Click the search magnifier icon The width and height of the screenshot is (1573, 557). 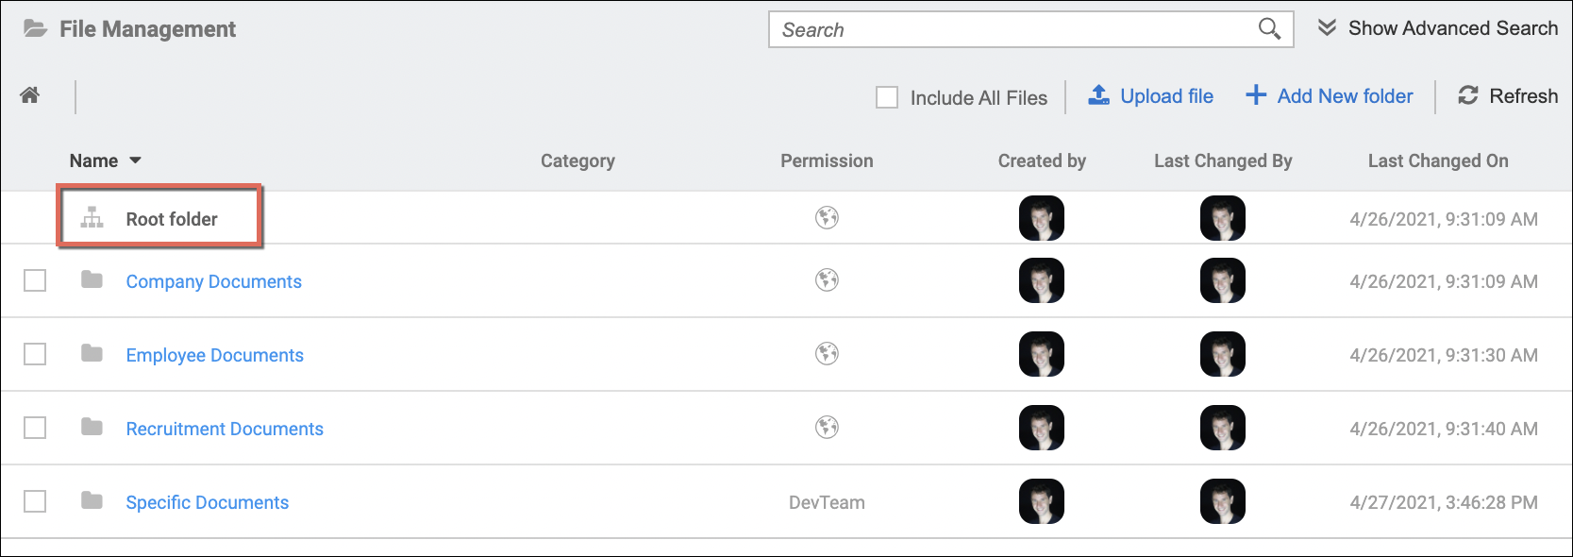(x=1269, y=29)
